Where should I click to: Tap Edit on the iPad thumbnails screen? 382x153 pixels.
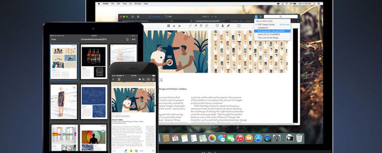pyautogui.click(x=133, y=39)
